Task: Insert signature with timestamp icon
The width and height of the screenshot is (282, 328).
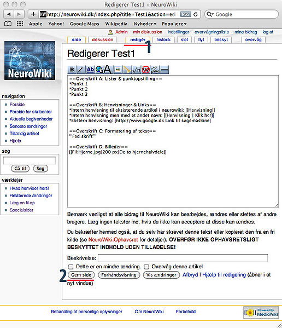Action: [155, 70]
